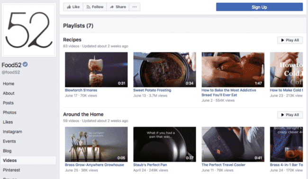Share the Food52 page

pyautogui.click(x=118, y=7)
